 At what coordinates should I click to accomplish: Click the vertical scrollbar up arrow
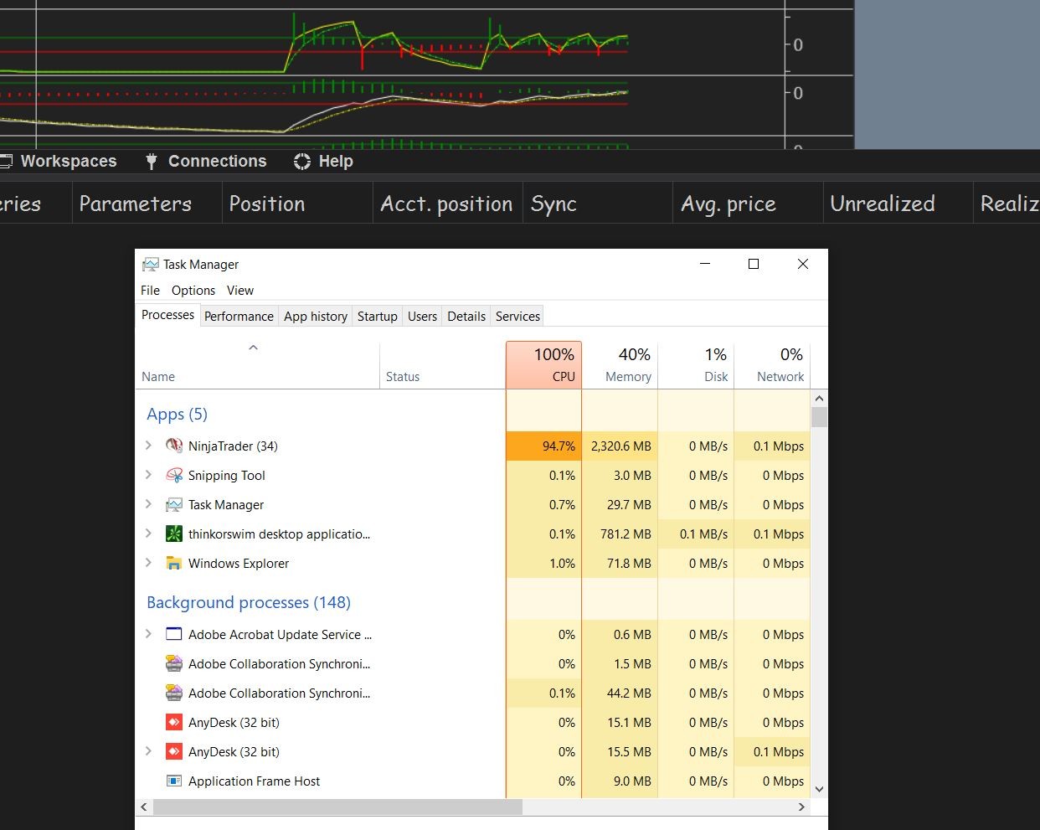pos(819,398)
